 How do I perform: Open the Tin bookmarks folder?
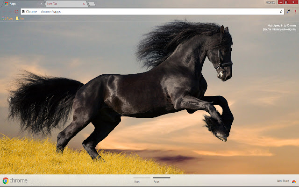20,19
